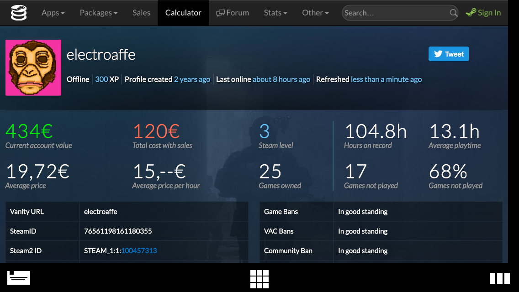
Task: Click 'less than a minute ago' refreshed link
Action: (386, 79)
